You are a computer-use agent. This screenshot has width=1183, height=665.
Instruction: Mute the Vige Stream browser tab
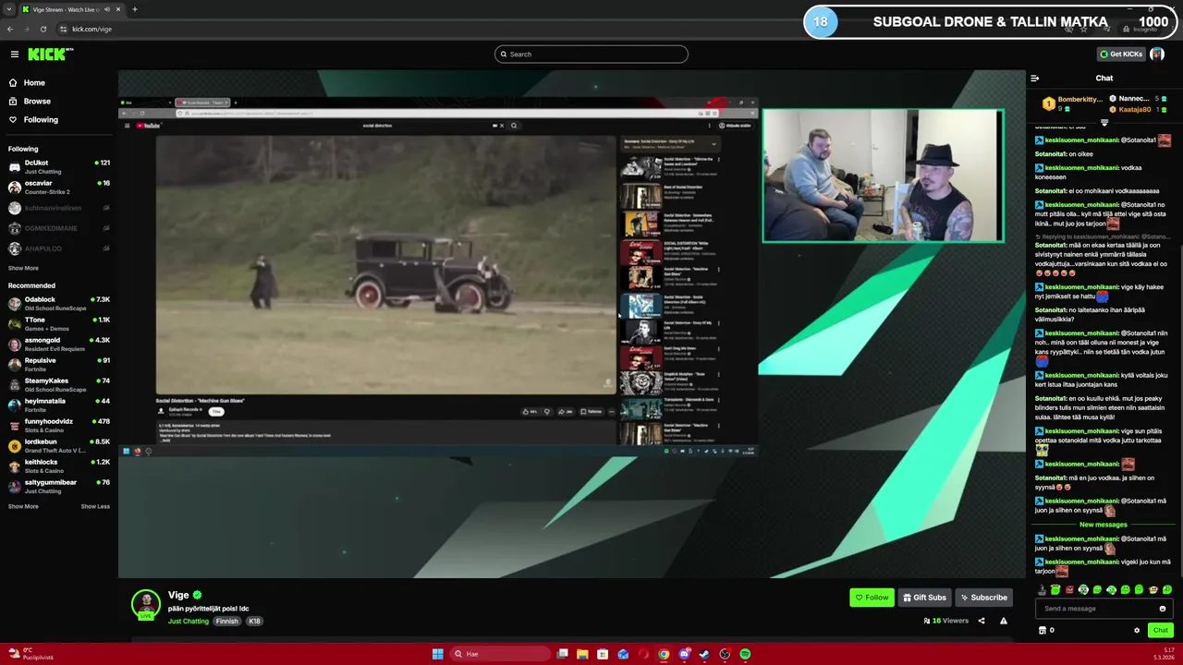[107, 9]
